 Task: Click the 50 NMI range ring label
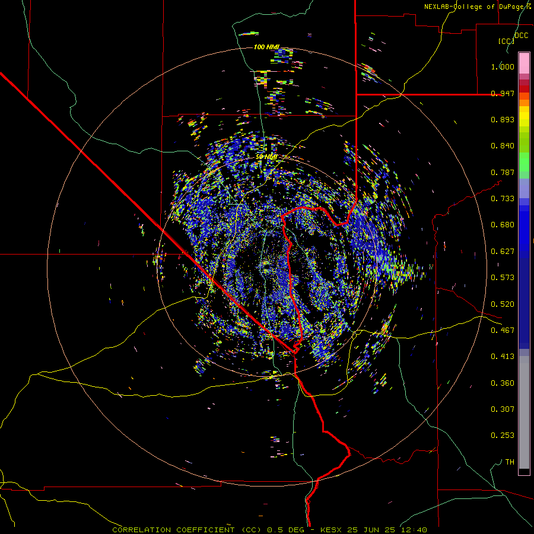[266, 157]
